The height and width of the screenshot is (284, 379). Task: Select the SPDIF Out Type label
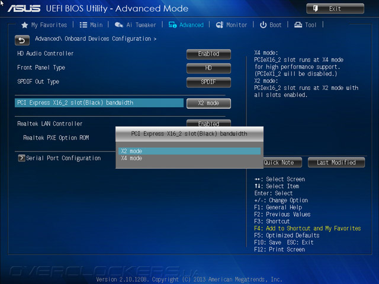pyautogui.click(x=38, y=82)
